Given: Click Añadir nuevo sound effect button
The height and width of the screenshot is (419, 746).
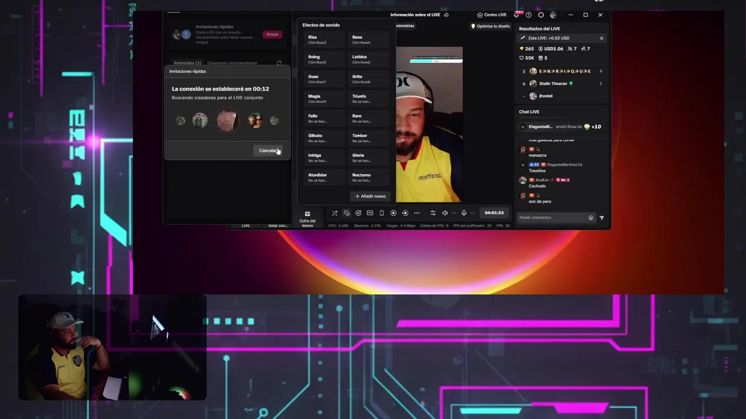Looking at the screenshot, I should pos(370,196).
